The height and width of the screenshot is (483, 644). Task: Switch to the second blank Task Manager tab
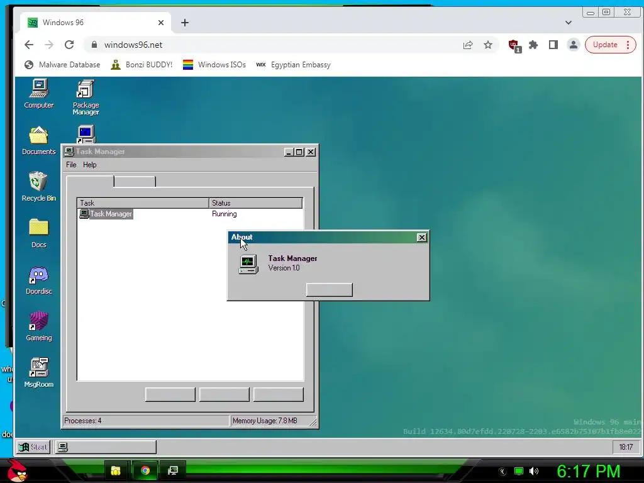(x=135, y=182)
